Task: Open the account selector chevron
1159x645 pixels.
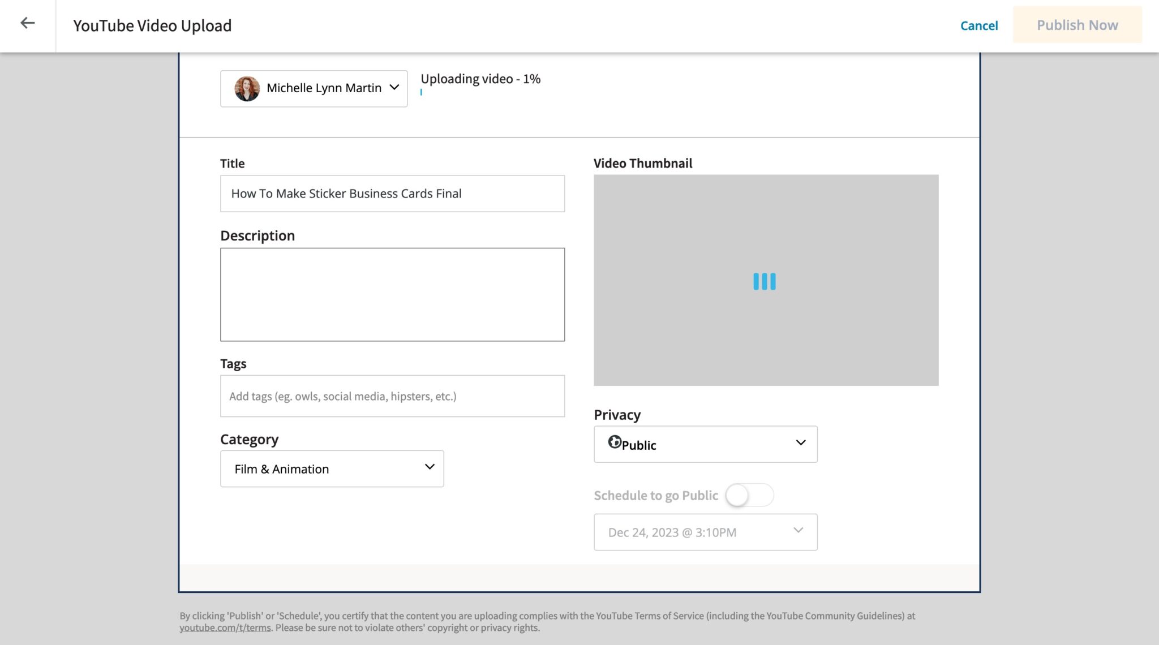Action: click(x=393, y=88)
